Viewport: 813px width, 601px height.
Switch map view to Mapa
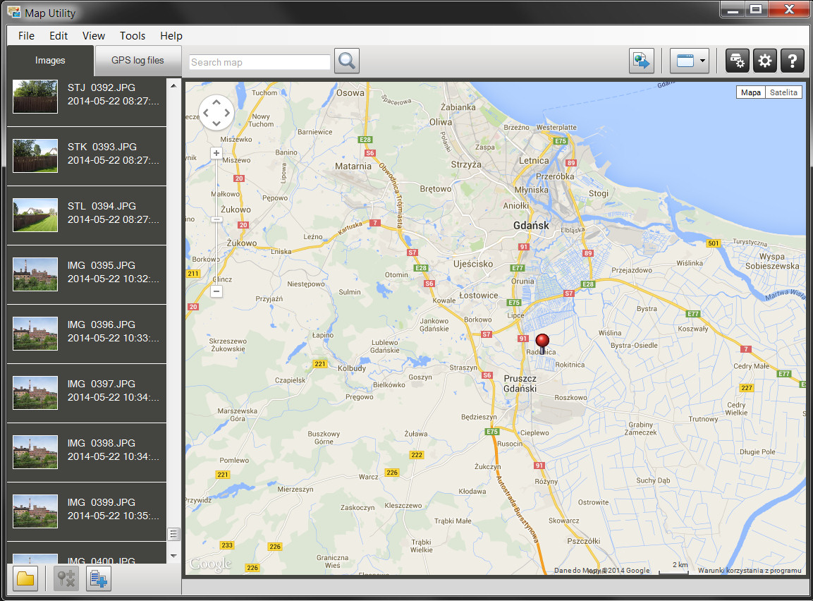pyautogui.click(x=750, y=92)
